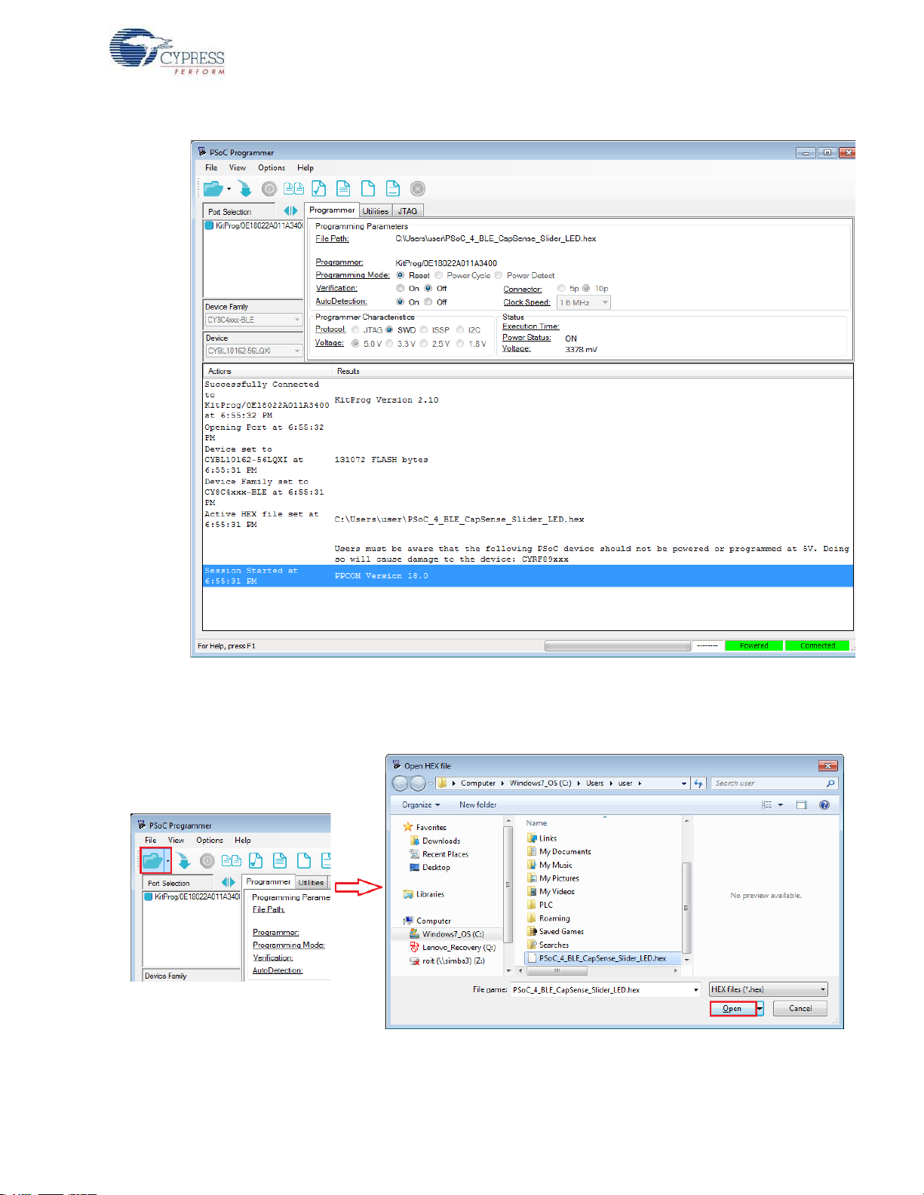Click magnifier icon in Search user box
The width and height of the screenshot is (924, 1195).
click(830, 783)
